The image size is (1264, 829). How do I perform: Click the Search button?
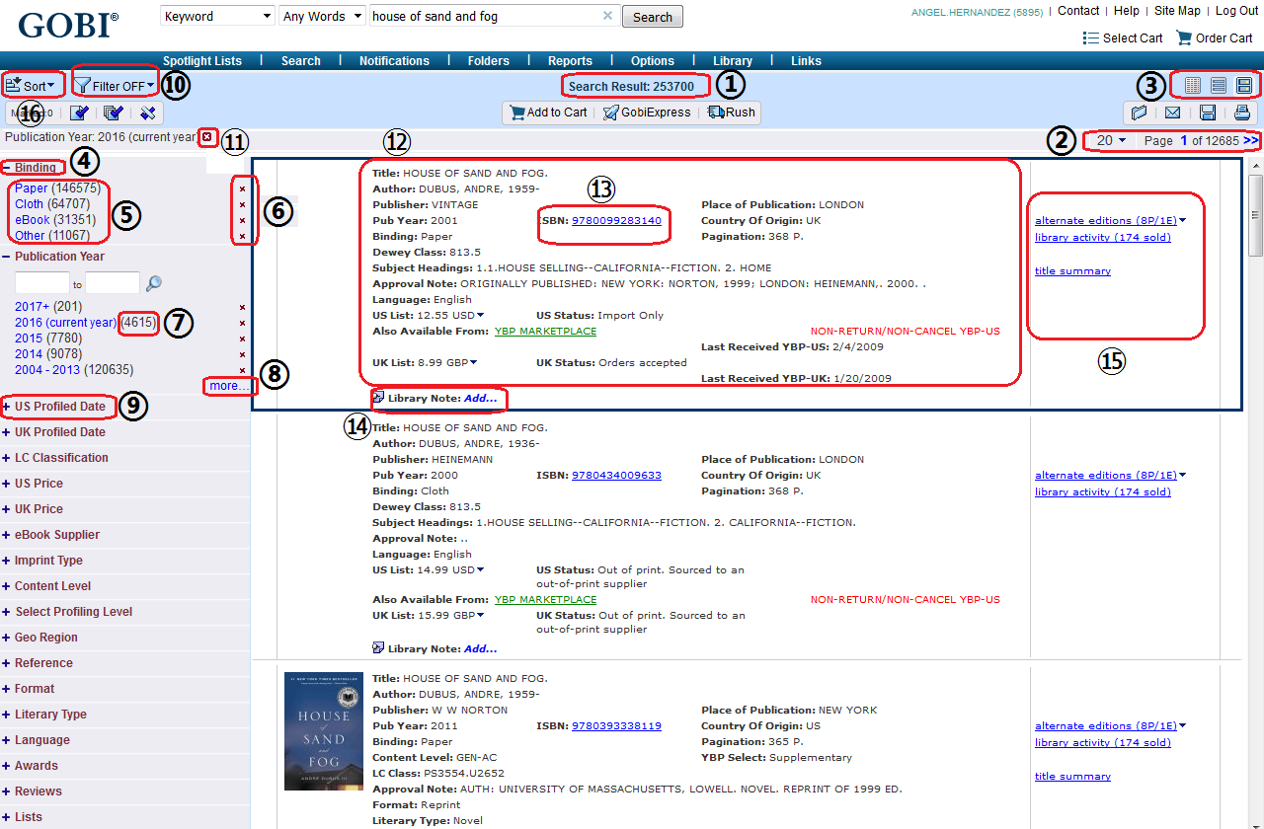pyautogui.click(x=652, y=17)
